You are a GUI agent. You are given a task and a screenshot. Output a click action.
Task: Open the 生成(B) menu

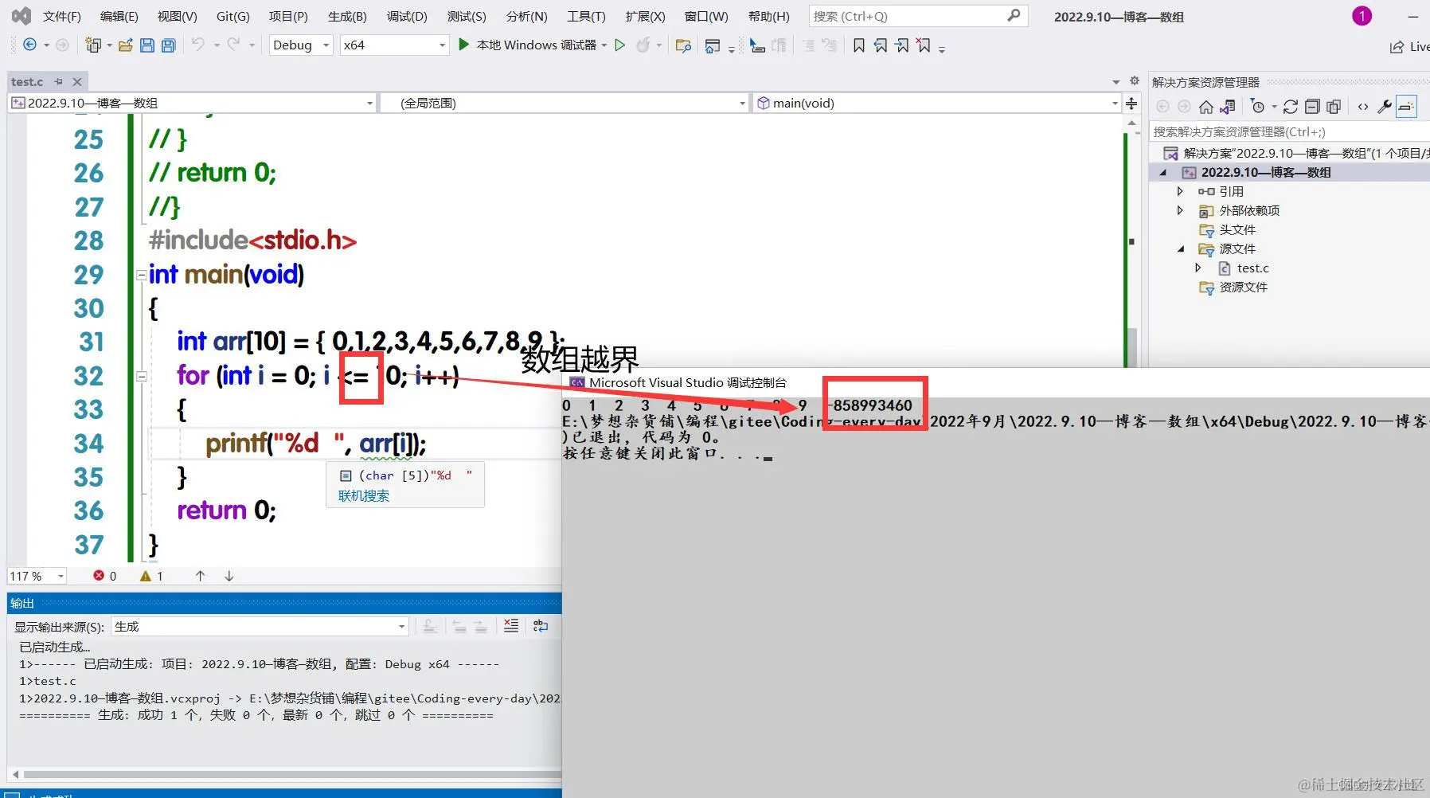347,16
